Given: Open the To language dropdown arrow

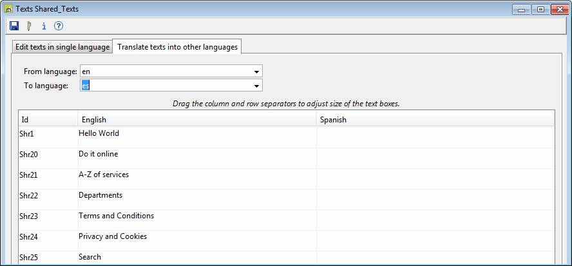Looking at the screenshot, I should point(256,86).
